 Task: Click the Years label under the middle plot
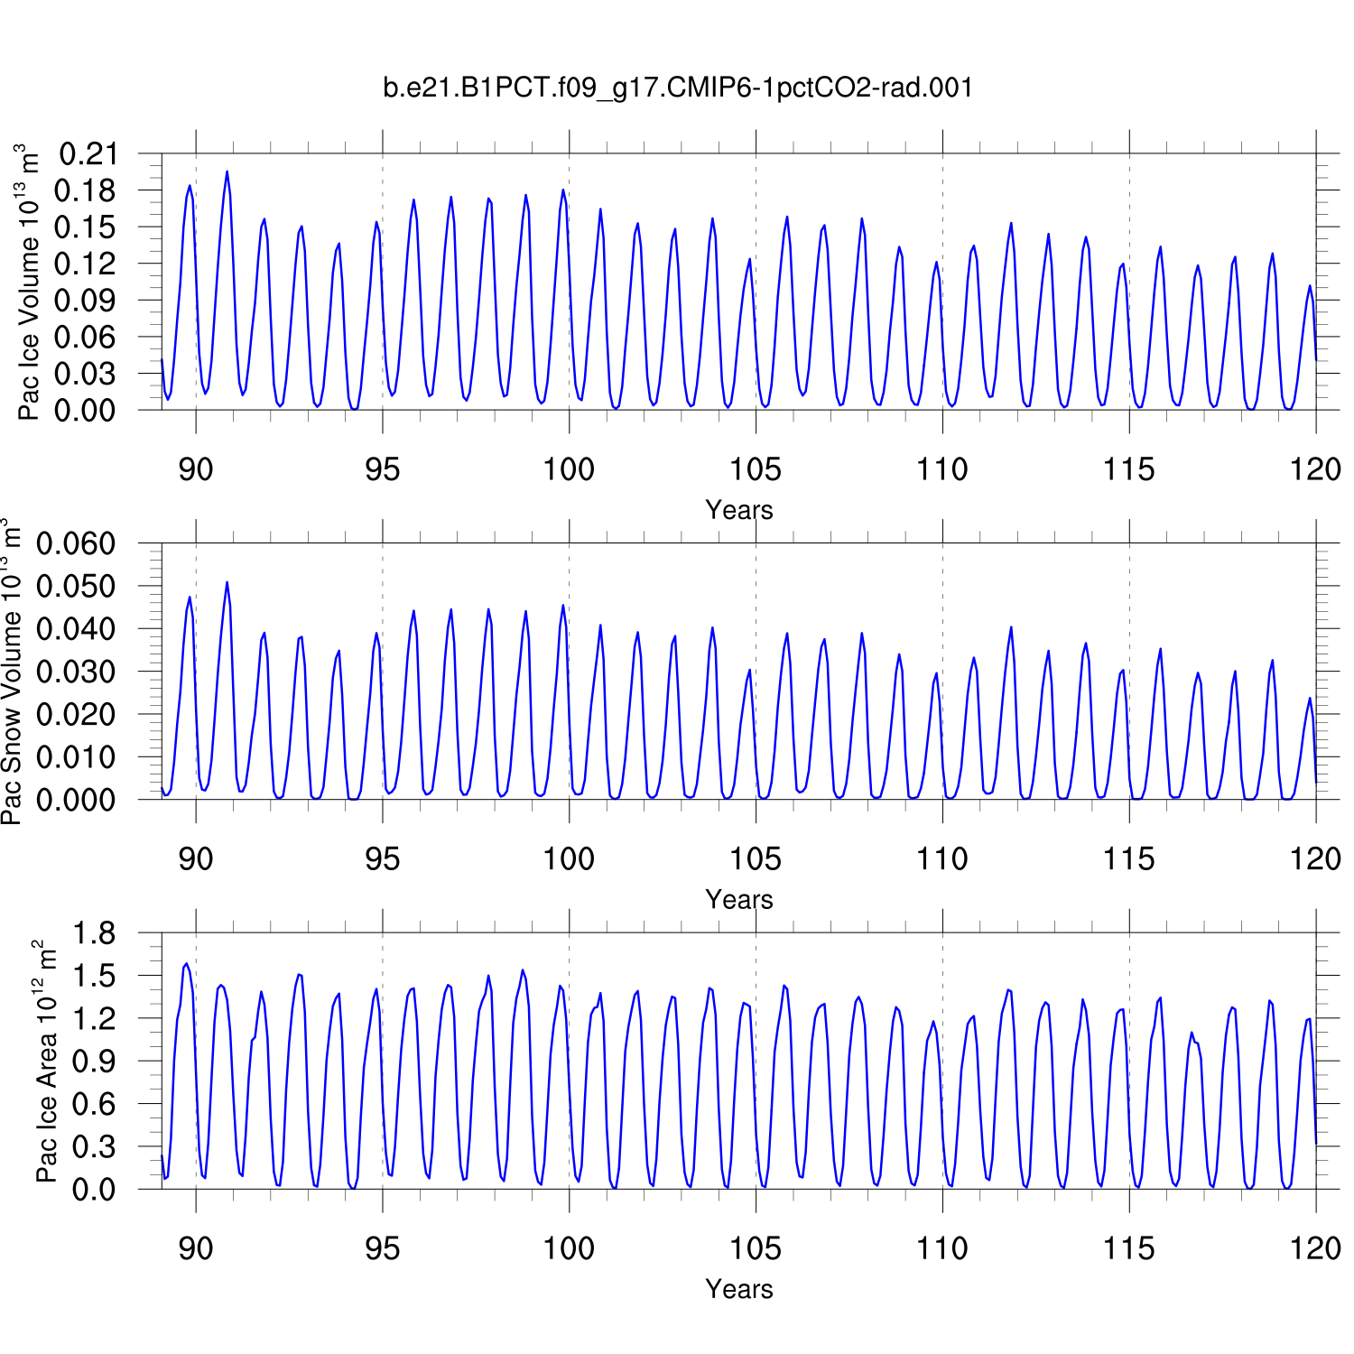click(738, 900)
